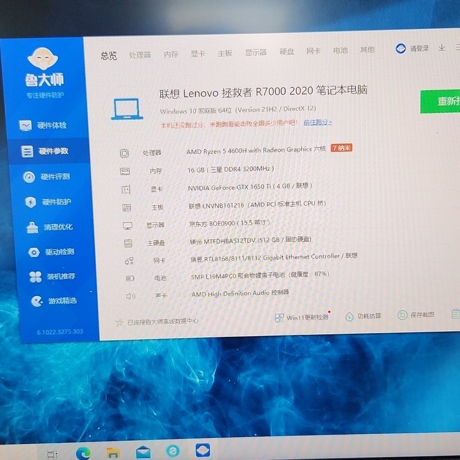460x460 pixels.
Task: Click the 显示器 monitor icon in the list
Action: click(x=128, y=225)
